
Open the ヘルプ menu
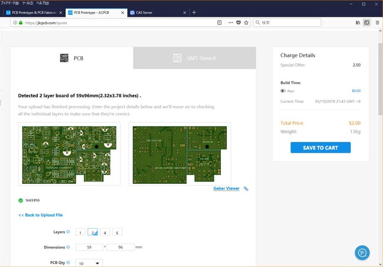tap(43, 3)
